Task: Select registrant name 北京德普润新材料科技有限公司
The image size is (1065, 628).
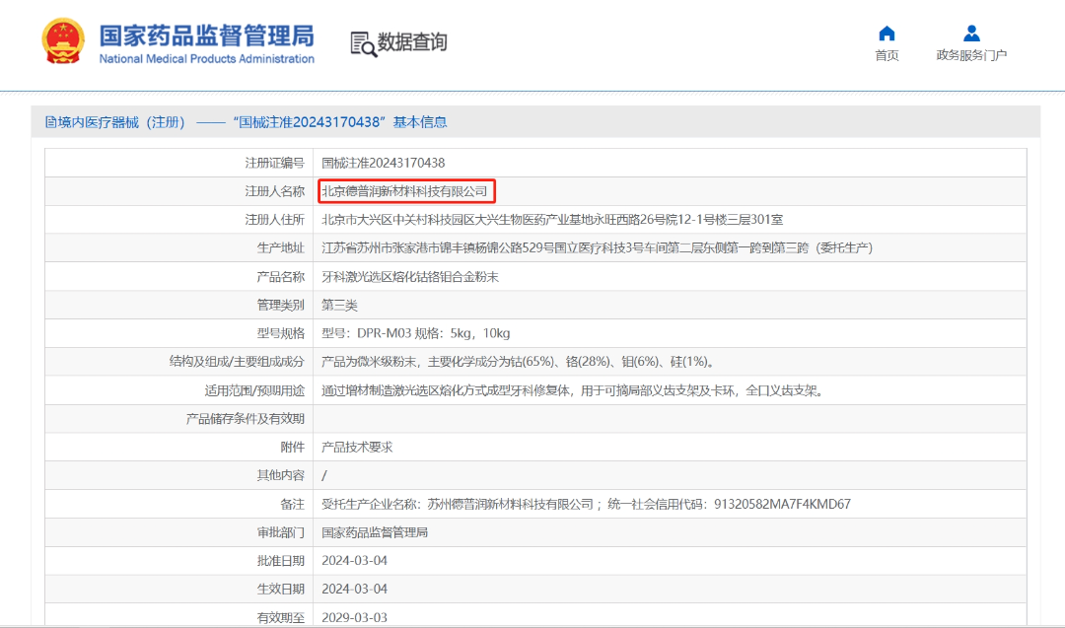Action: coord(405,191)
